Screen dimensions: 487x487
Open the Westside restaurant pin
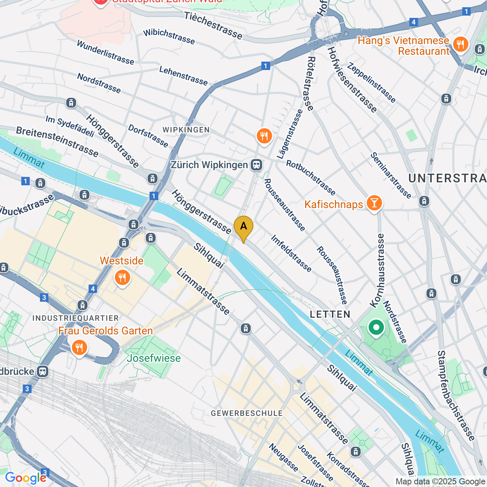pyautogui.click(x=122, y=279)
